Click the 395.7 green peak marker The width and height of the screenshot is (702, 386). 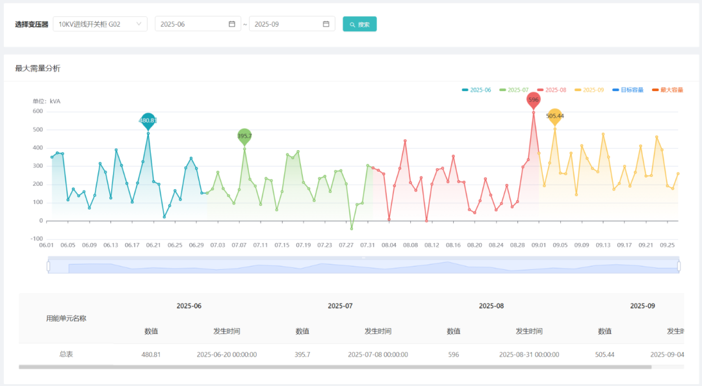click(244, 136)
